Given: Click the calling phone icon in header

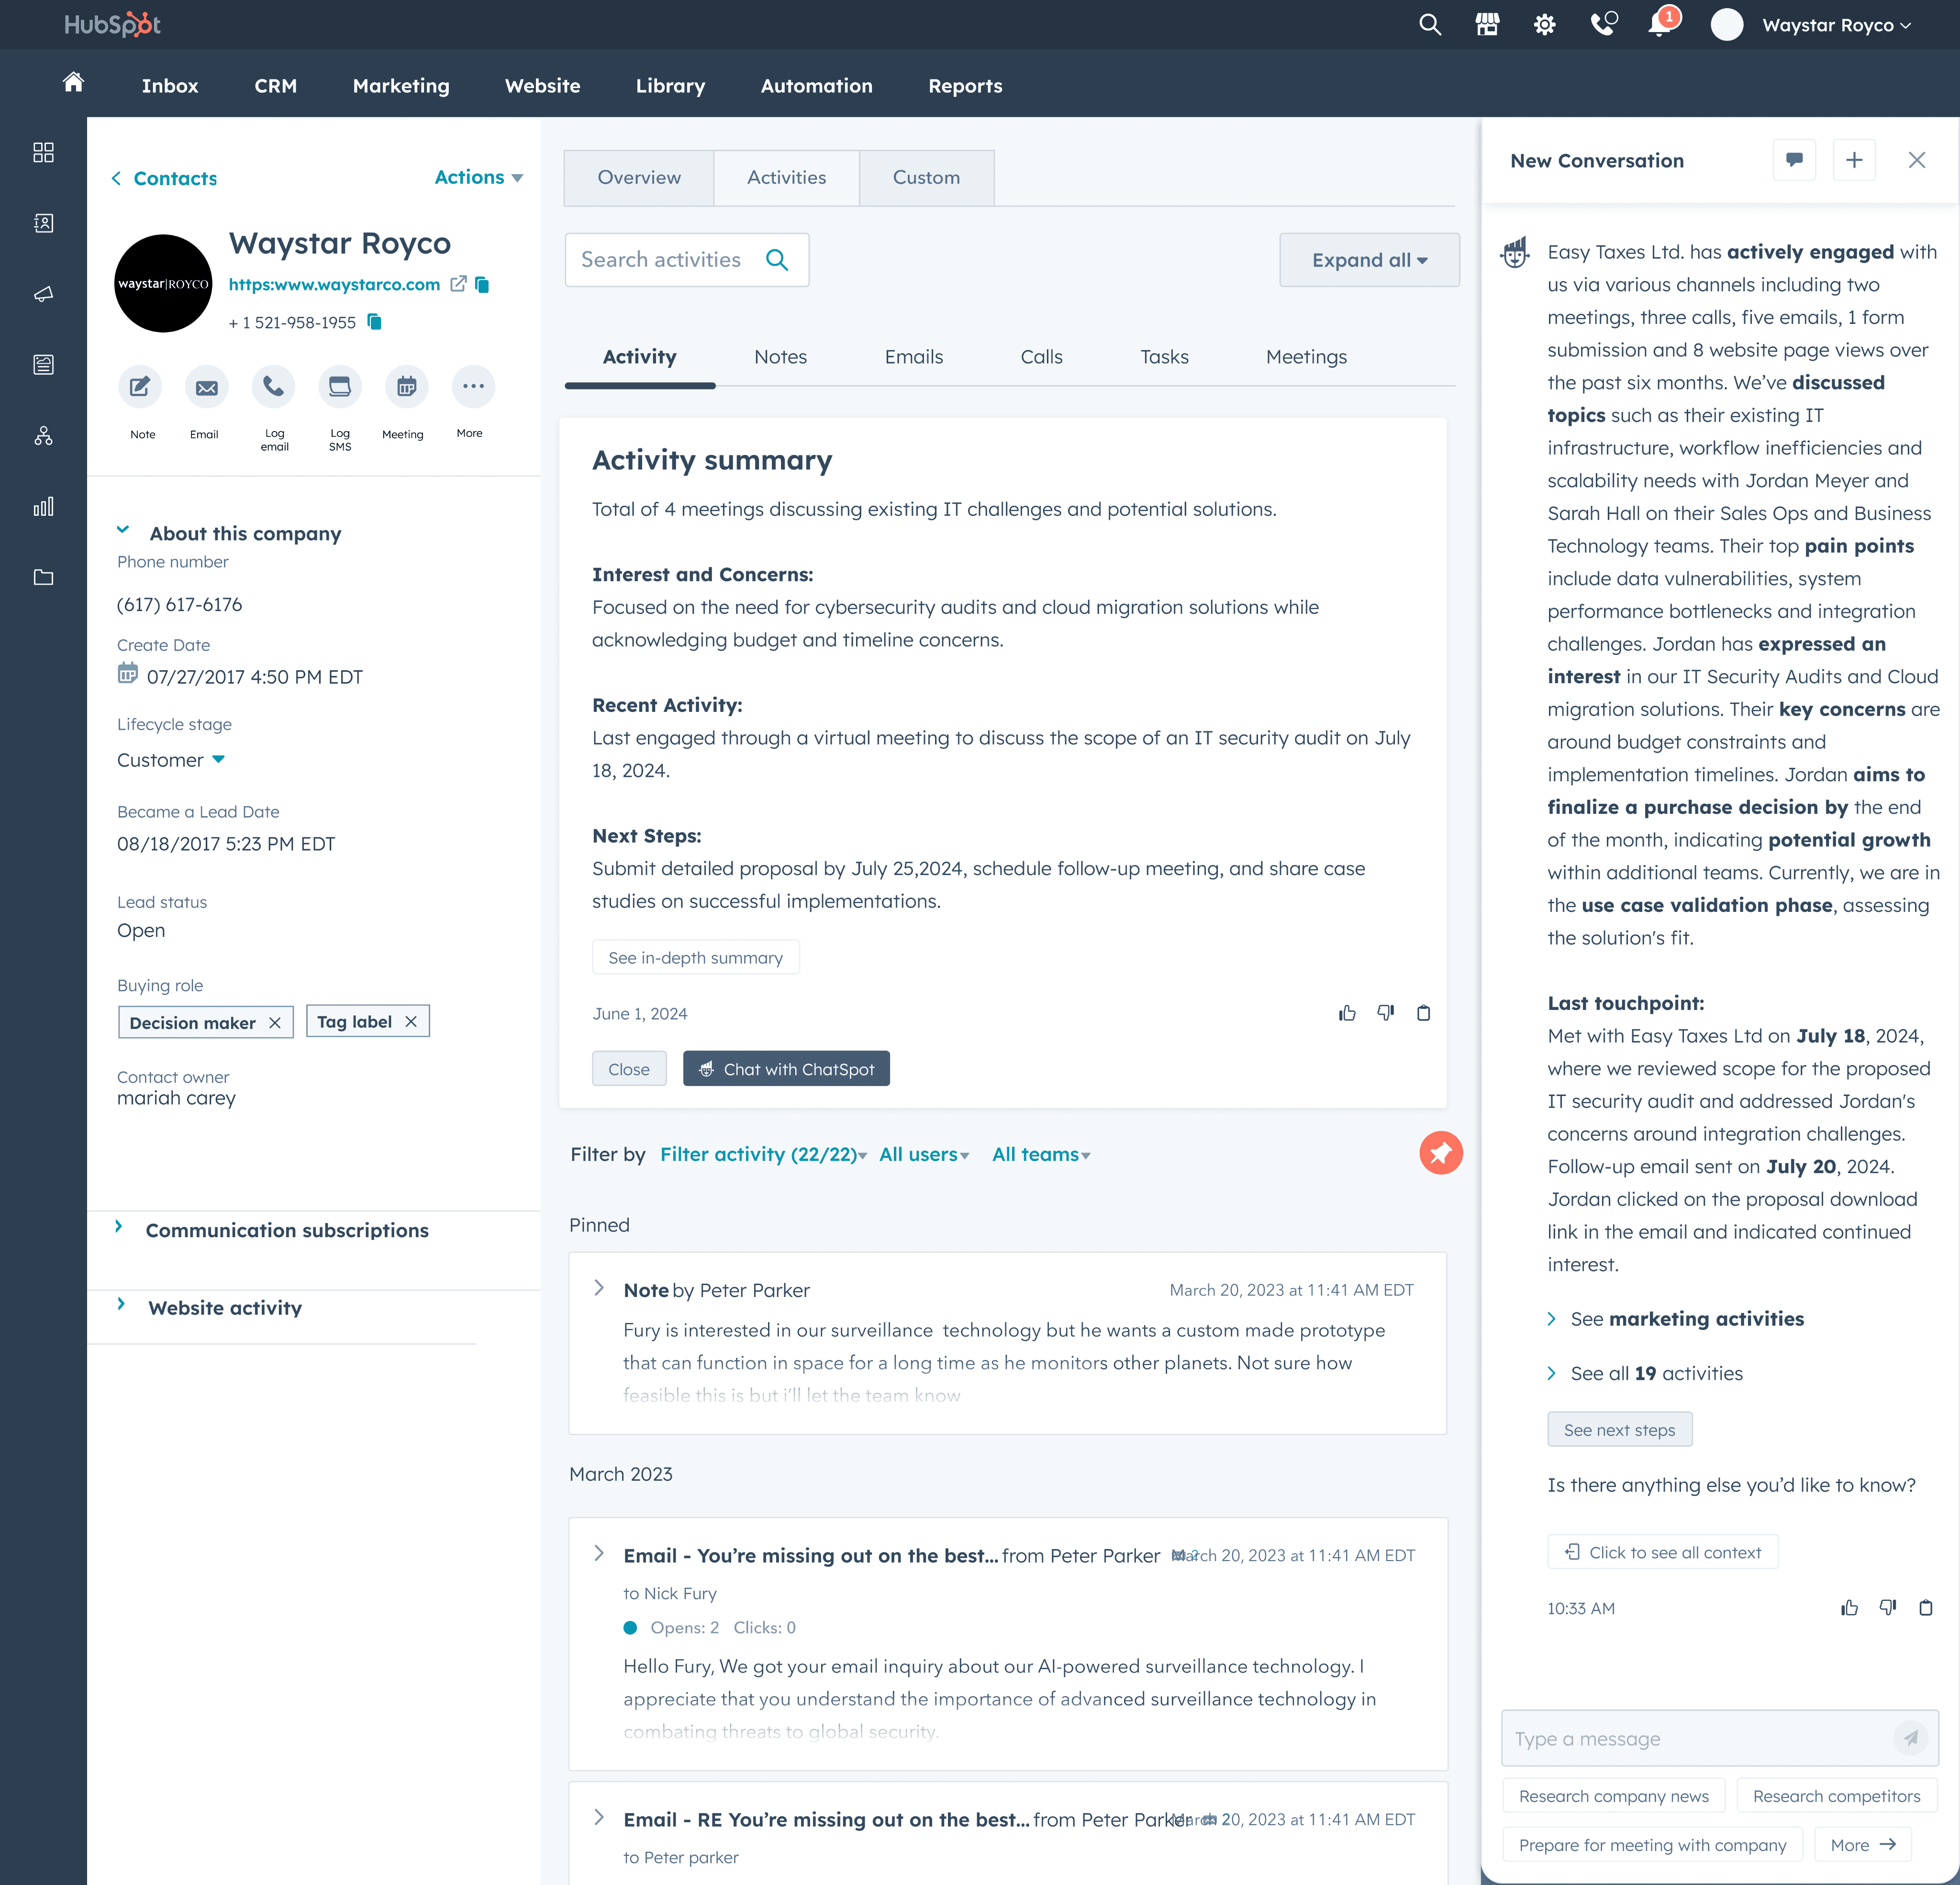Looking at the screenshot, I should [1603, 25].
